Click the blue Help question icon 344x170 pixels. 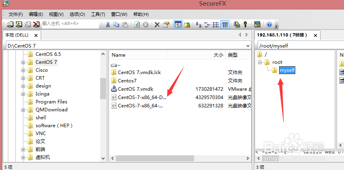(270, 25)
